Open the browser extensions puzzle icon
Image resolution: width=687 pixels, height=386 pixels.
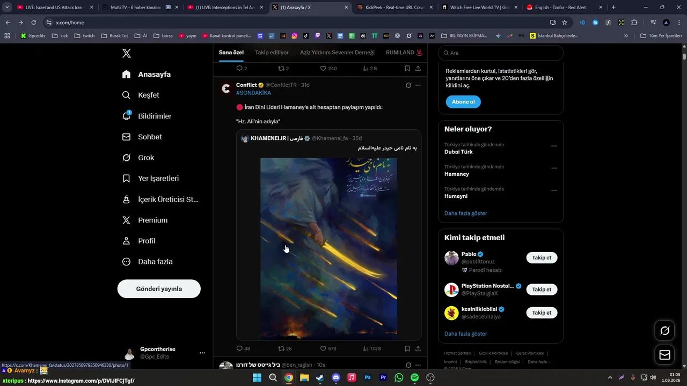pos(634,23)
